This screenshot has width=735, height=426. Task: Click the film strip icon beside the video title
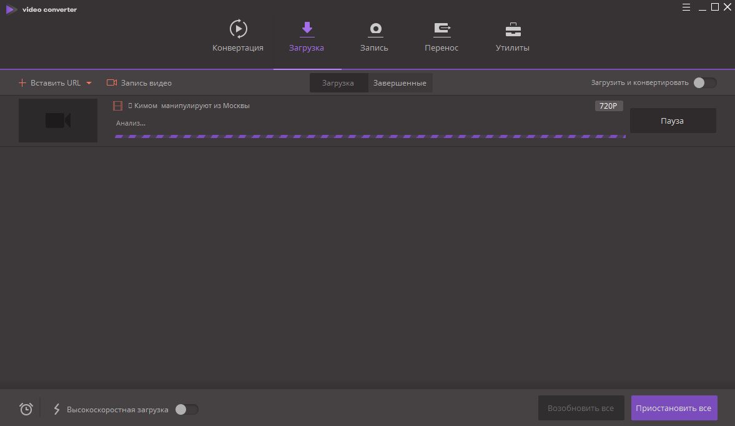[x=117, y=106]
